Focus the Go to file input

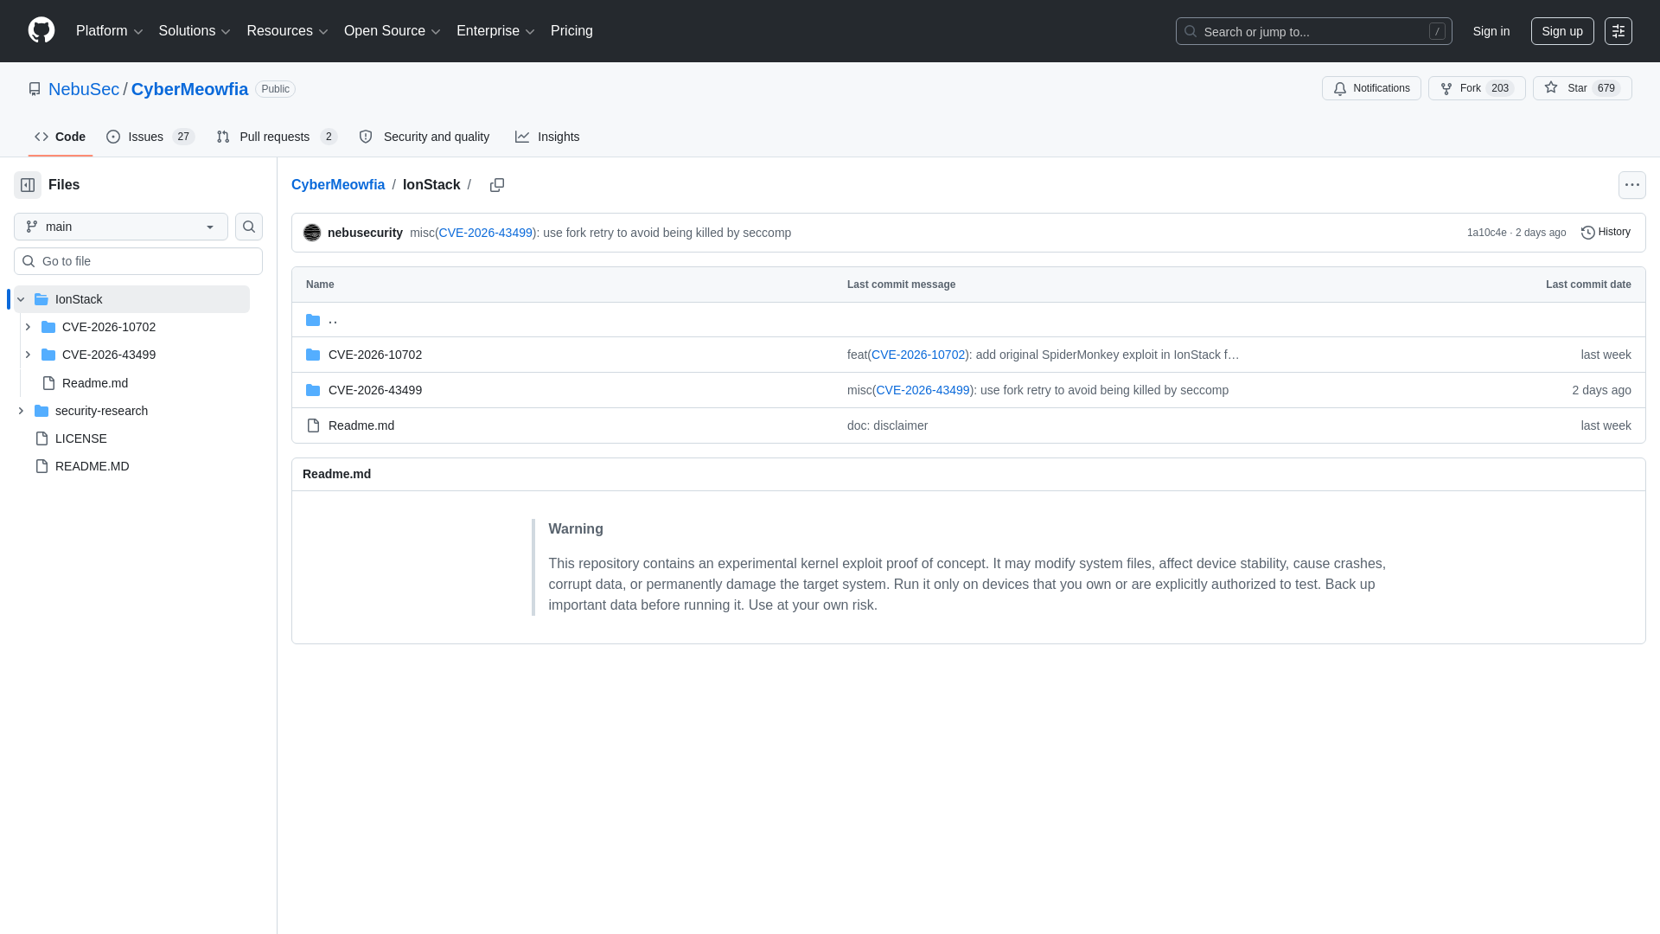138,261
